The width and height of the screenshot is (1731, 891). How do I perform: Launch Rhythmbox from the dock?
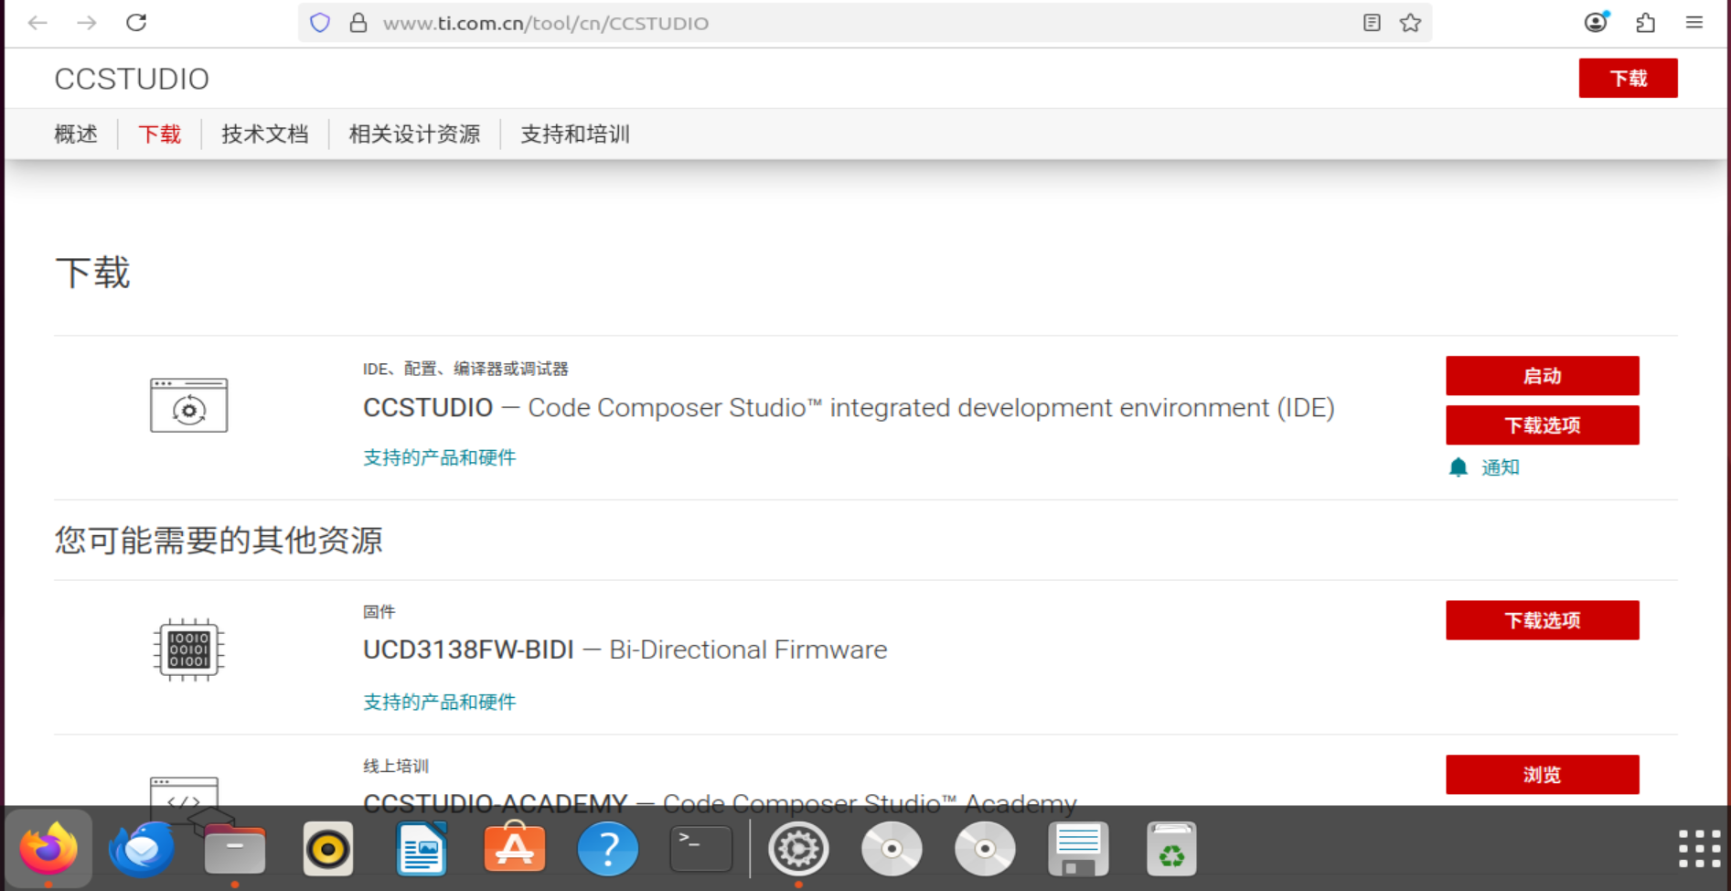tap(328, 849)
